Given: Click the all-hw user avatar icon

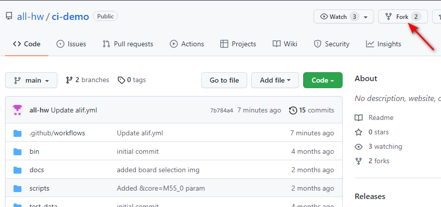Looking at the screenshot, I should point(18,110).
